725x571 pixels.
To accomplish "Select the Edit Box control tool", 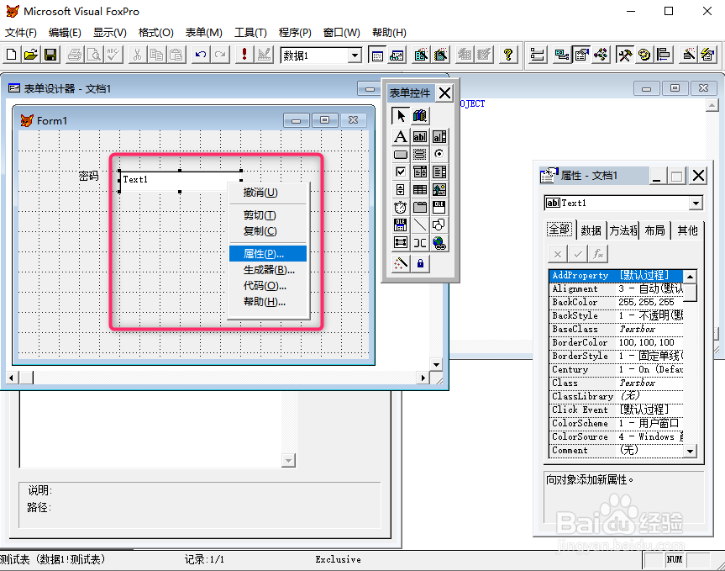I will tap(439, 136).
